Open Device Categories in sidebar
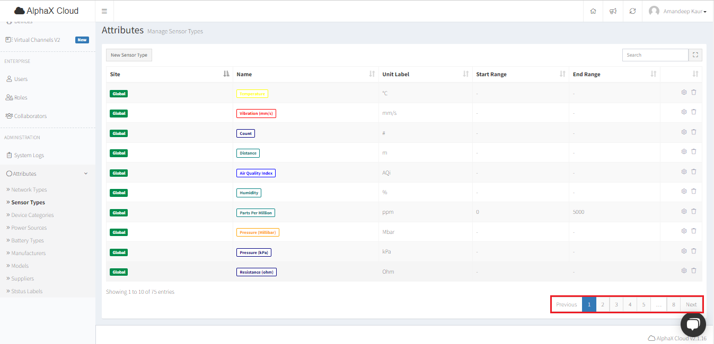Image resolution: width=714 pixels, height=344 pixels. point(32,215)
